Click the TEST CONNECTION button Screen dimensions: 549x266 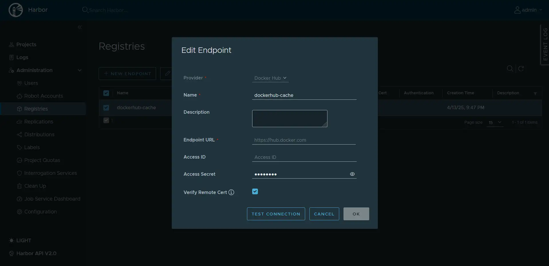(x=276, y=214)
